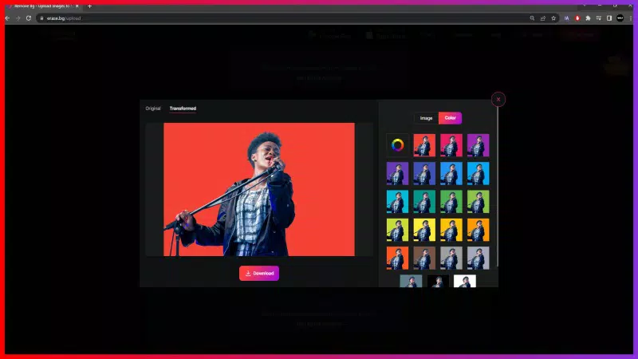
Task: Choose the grey background swatch
Action: coord(451,258)
